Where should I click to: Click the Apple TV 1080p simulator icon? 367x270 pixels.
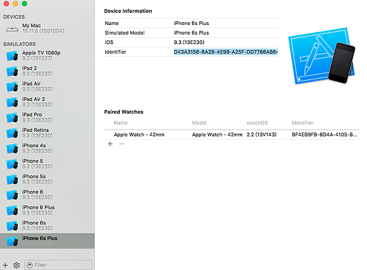click(x=12, y=56)
